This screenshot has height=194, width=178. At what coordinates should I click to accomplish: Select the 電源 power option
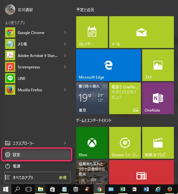(37, 166)
